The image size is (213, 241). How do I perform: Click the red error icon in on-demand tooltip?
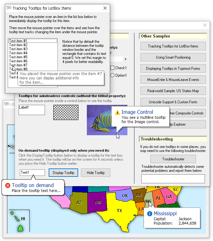[x=8, y=185]
